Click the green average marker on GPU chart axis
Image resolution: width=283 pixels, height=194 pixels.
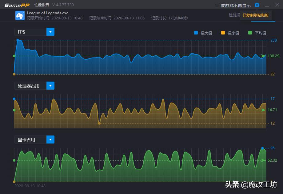[14, 160]
